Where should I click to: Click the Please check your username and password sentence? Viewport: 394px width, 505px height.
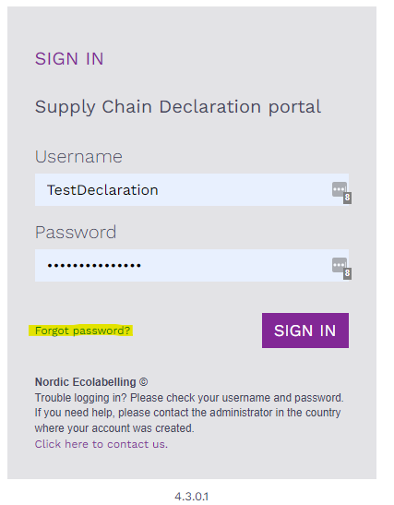pos(237,398)
